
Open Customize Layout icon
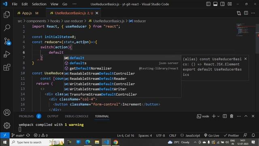(229, 4)
